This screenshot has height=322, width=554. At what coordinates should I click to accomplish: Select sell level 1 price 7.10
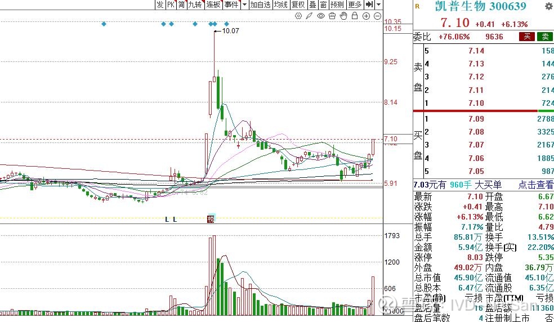coord(476,103)
